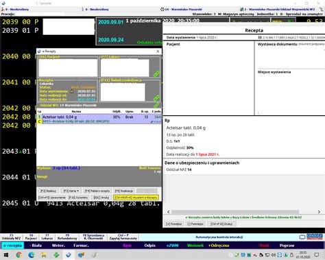Click the F7 Lekarze key button

point(47,237)
